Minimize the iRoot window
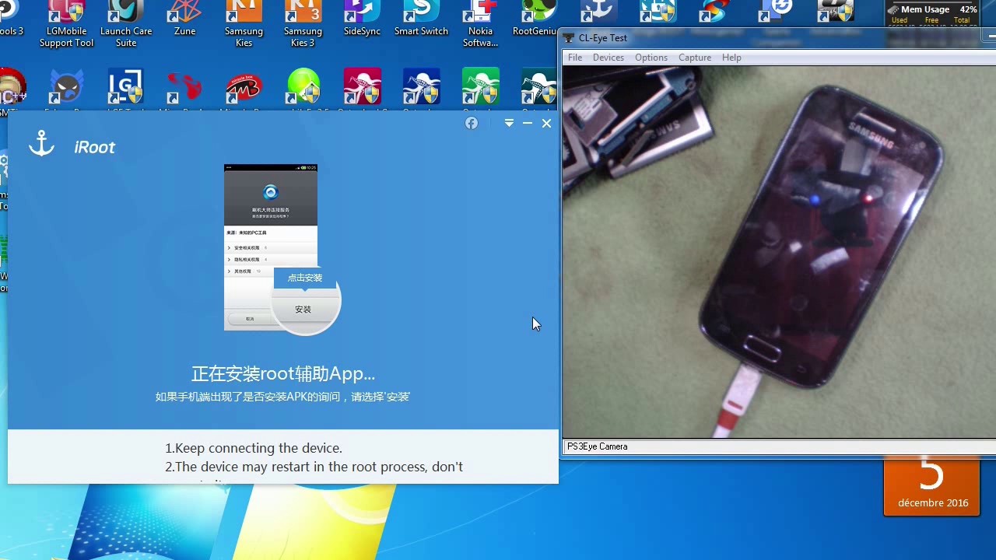The image size is (996, 560). 528,123
